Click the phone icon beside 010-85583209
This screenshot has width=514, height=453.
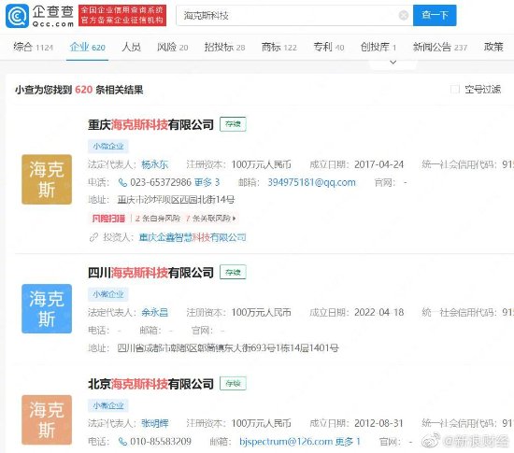click(x=122, y=442)
